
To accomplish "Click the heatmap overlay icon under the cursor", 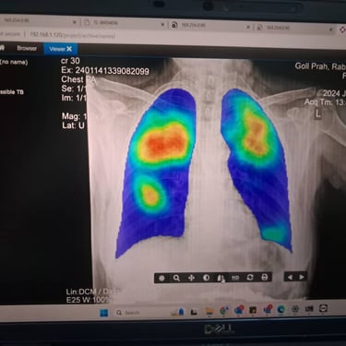I will (221, 278).
